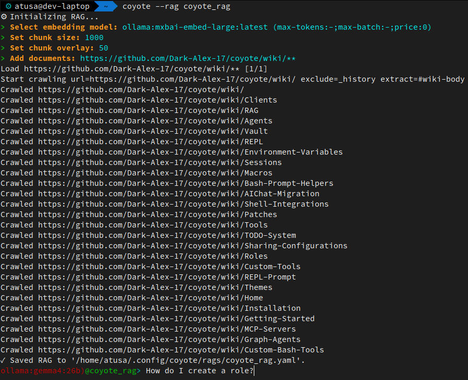468x380 pixels.
Task: Open the crawled wiki/Custom-Tools URL
Action: (x=169, y=267)
